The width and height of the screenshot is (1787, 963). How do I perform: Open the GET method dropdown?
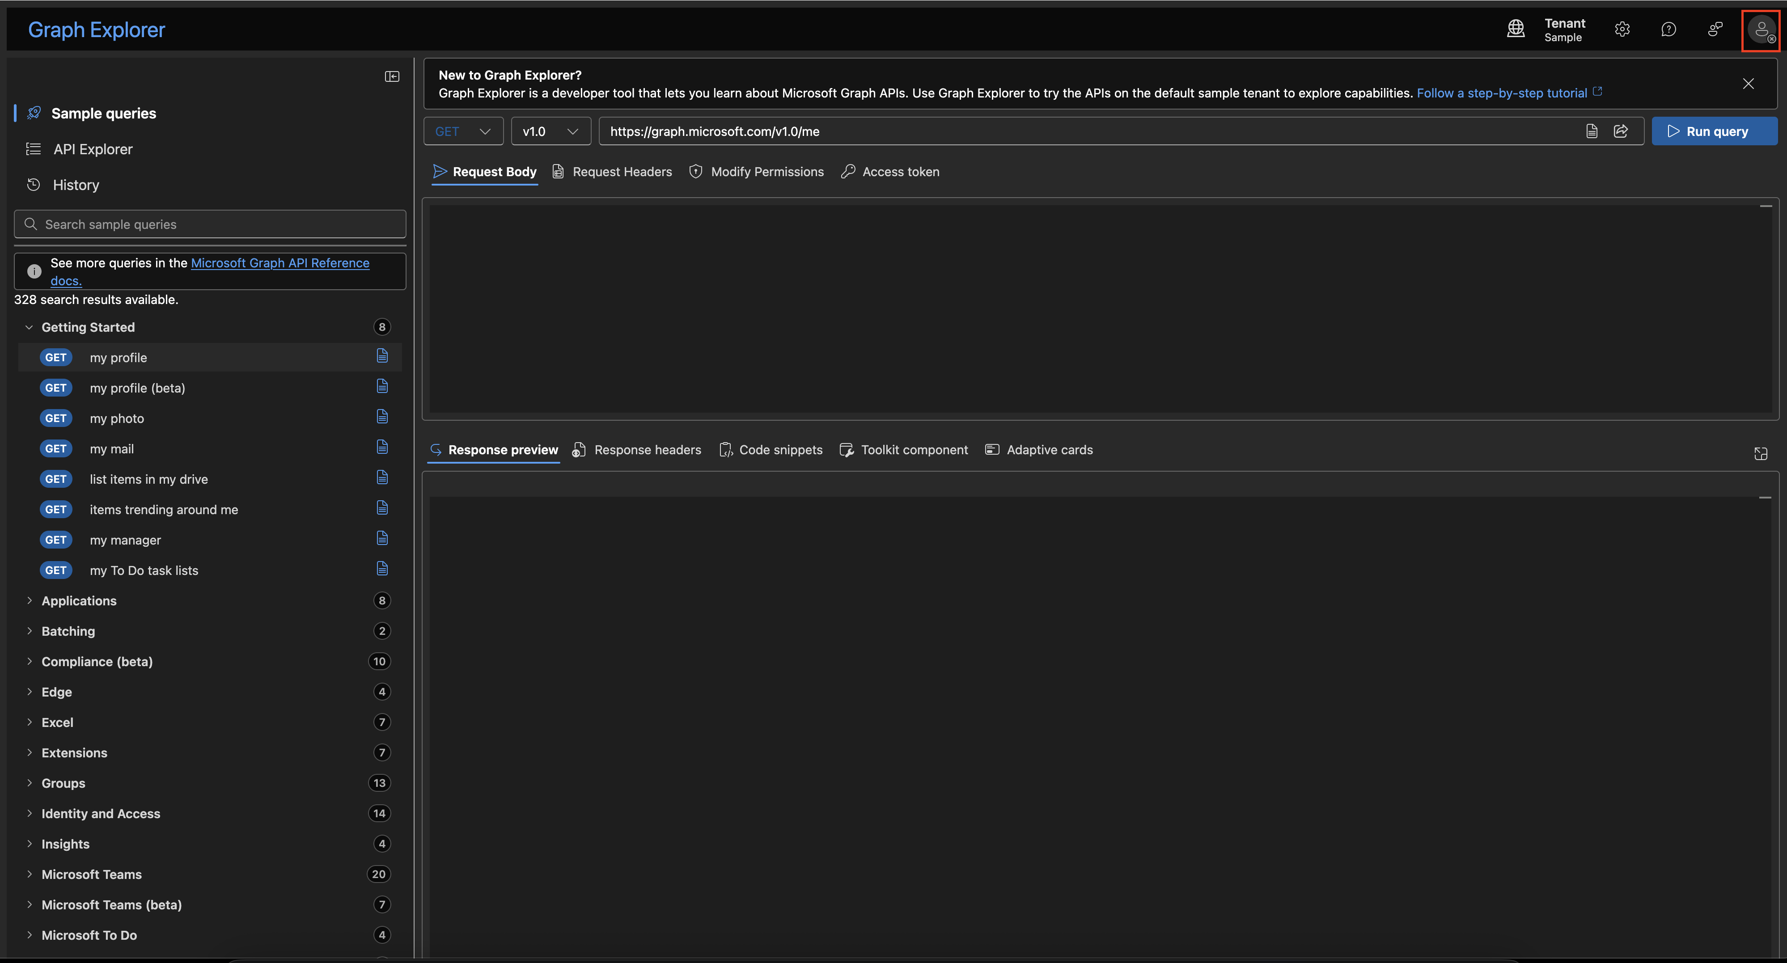click(x=463, y=131)
